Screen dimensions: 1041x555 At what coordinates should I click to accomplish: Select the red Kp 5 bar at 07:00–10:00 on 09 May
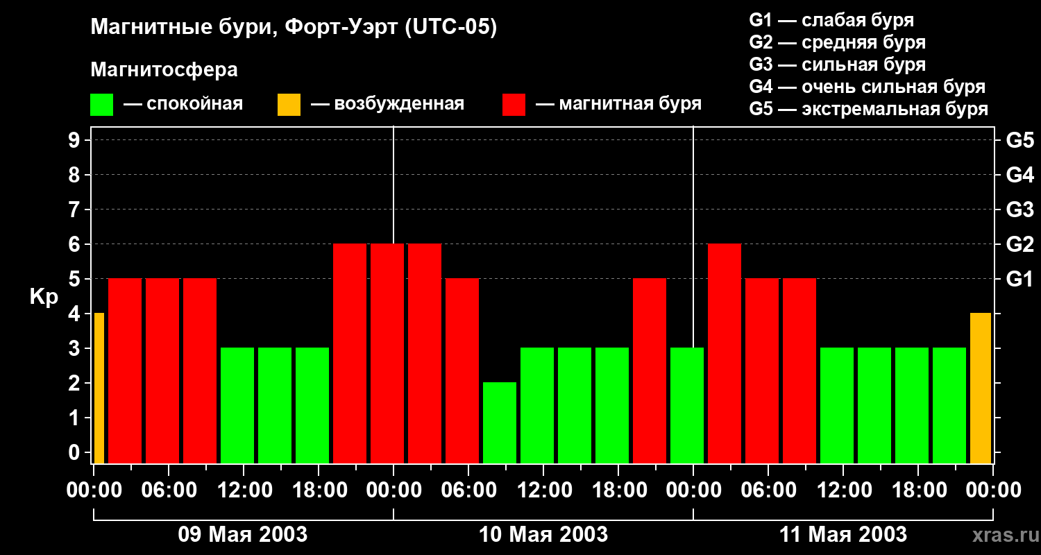point(200,371)
